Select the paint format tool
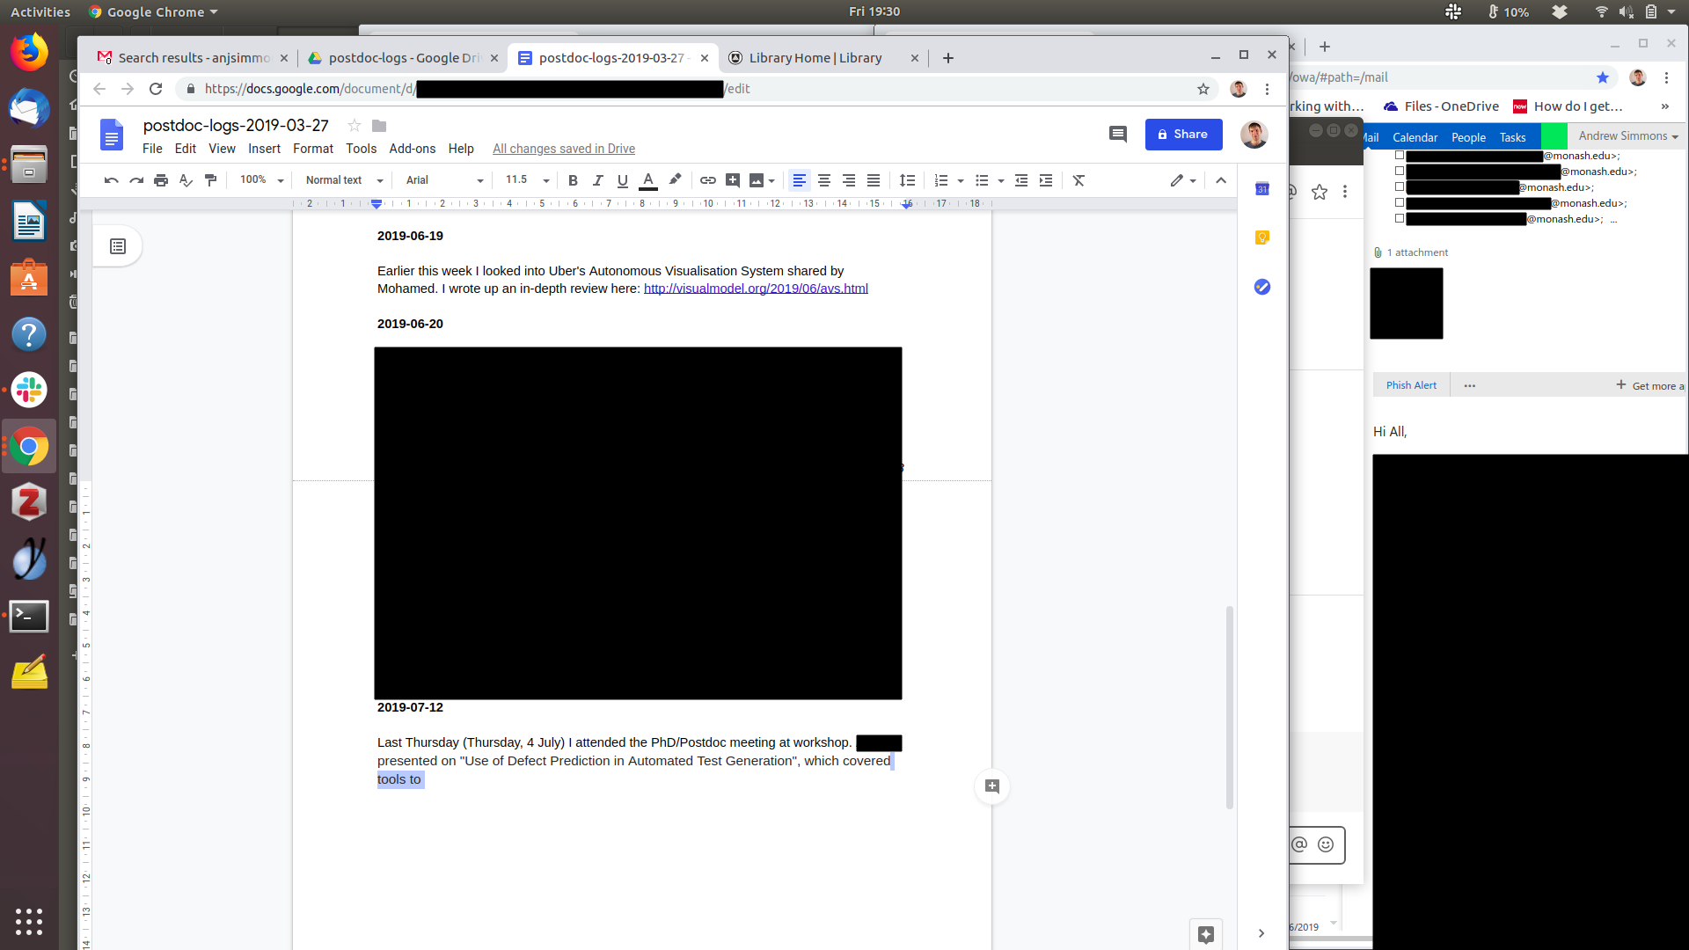This screenshot has width=1689, height=950. click(210, 180)
